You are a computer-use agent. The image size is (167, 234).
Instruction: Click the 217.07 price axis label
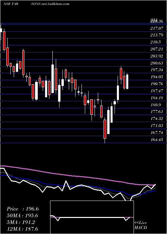pyautogui.click(x=157, y=28)
